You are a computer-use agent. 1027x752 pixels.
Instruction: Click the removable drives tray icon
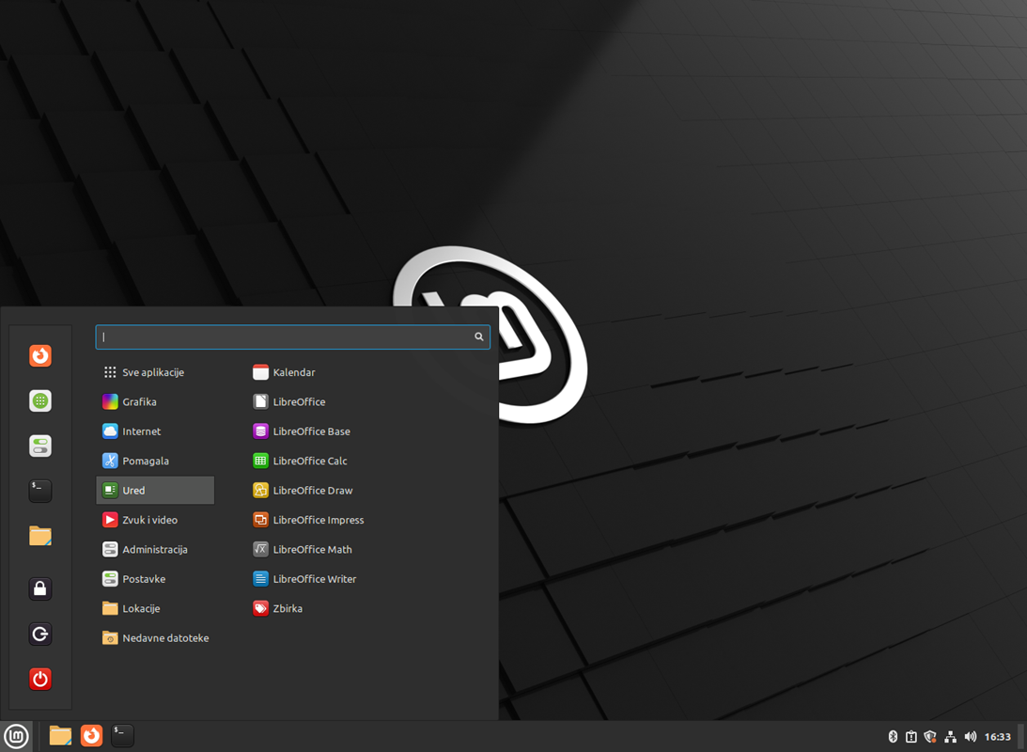[911, 736]
